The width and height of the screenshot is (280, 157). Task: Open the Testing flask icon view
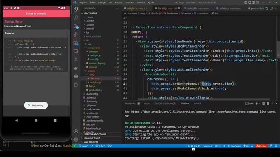76,60
